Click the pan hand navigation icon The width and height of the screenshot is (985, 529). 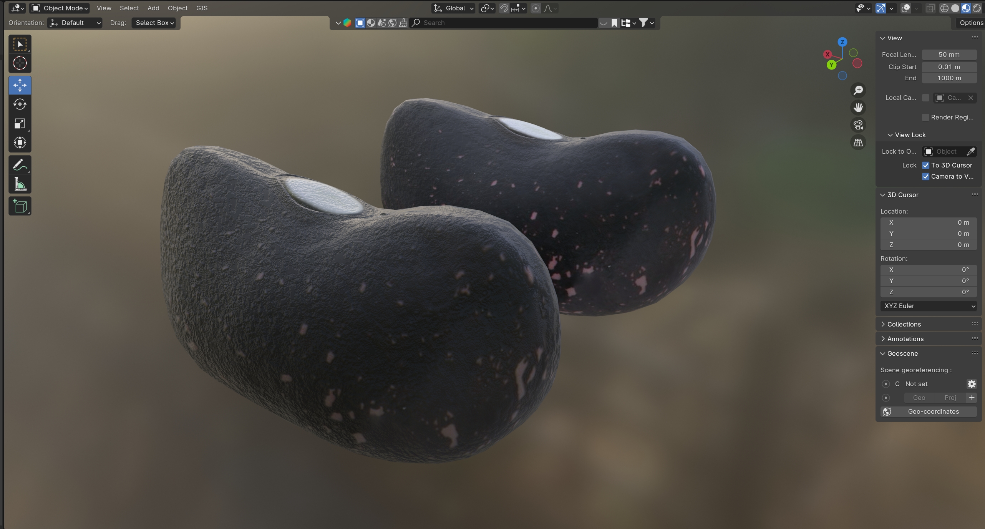858,108
